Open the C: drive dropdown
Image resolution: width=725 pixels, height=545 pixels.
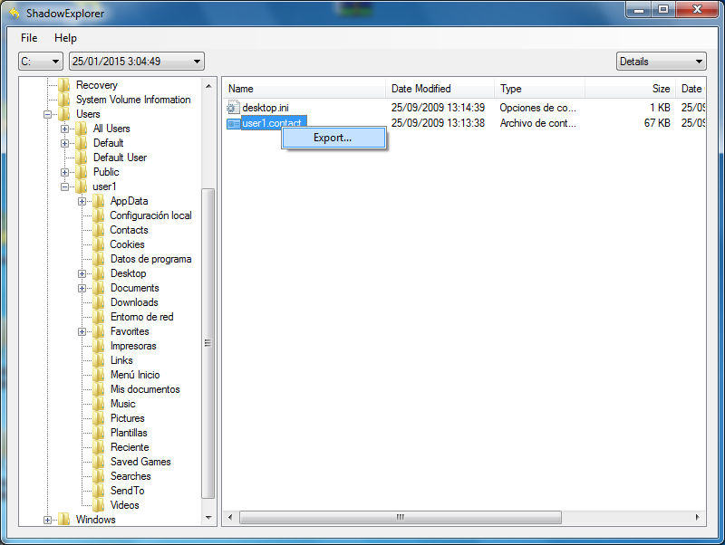[40, 62]
